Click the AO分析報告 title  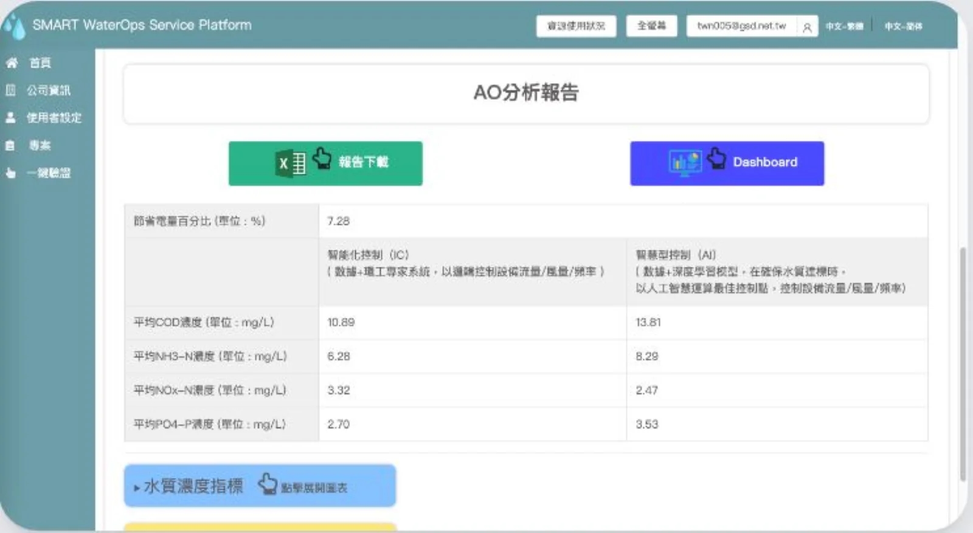tap(526, 92)
